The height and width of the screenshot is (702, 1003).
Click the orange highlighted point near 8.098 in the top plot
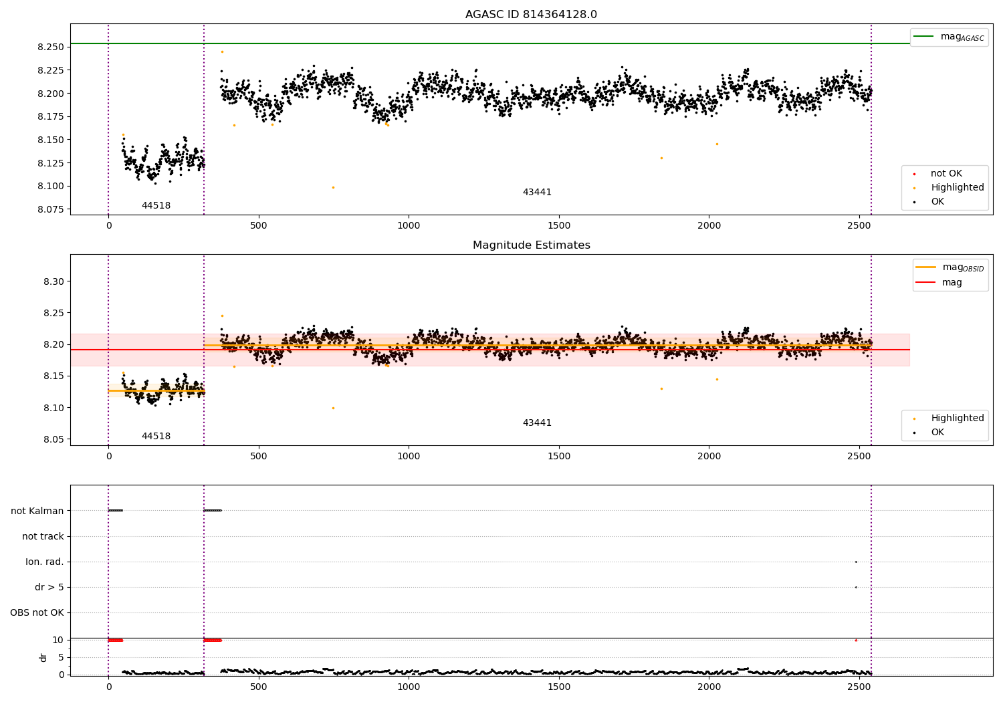(333, 187)
